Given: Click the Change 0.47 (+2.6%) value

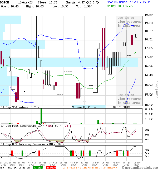Looking at the screenshot, I should click(82, 2).
